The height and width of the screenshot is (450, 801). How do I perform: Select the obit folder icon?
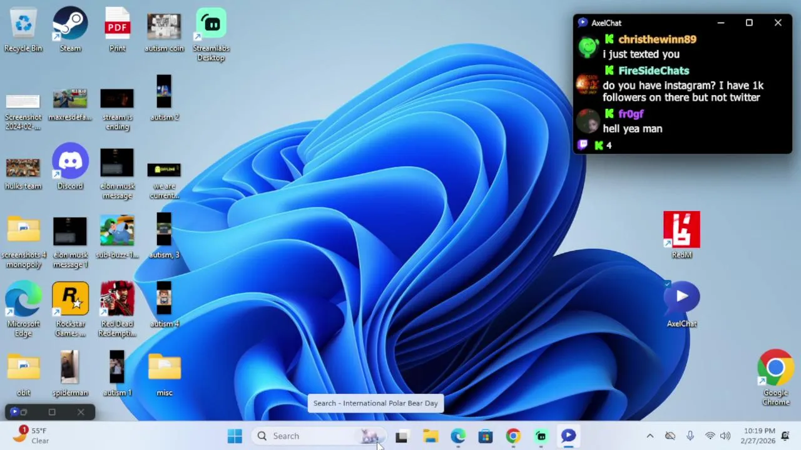[23, 375]
